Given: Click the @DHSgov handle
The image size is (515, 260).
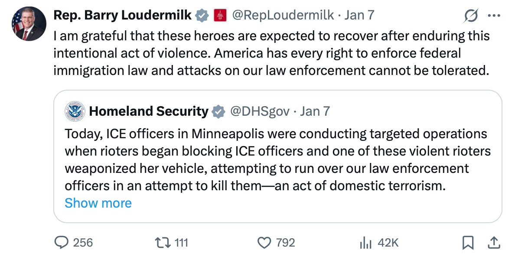Looking at the screenshot, I should click(x=260, y=111).
